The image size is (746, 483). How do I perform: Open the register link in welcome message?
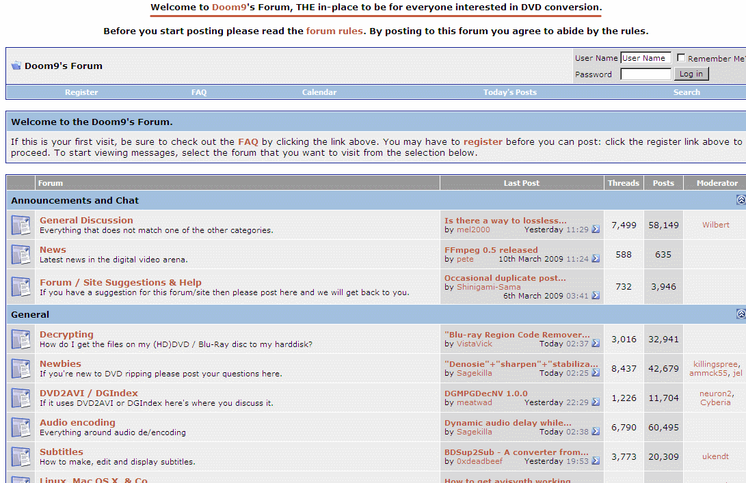pyautogui.click(x=483, y=141)
